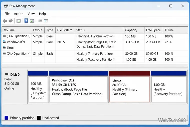Select the (Disk 0 partition 4) volume row
The image size is (190, 127).
[95, 54]
